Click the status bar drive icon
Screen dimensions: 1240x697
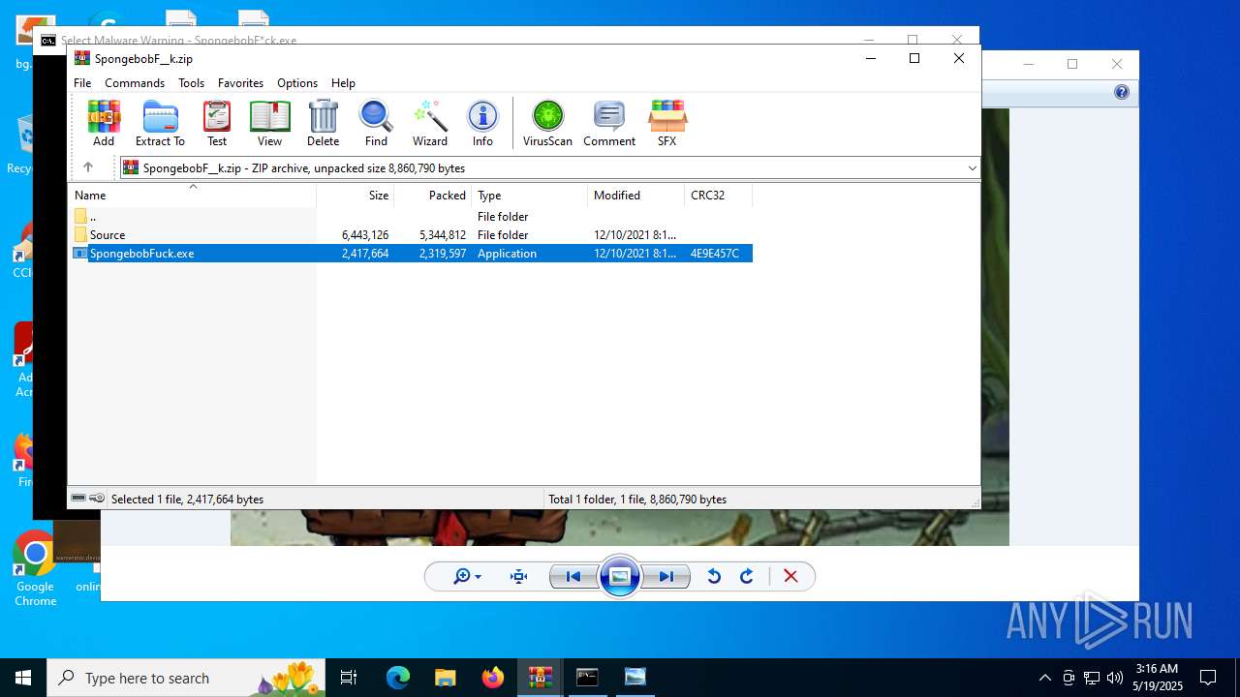[x=78, y=499]
